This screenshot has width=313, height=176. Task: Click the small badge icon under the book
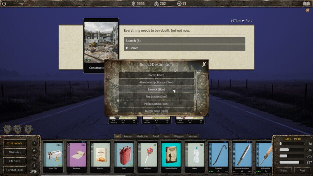point(307,10)
